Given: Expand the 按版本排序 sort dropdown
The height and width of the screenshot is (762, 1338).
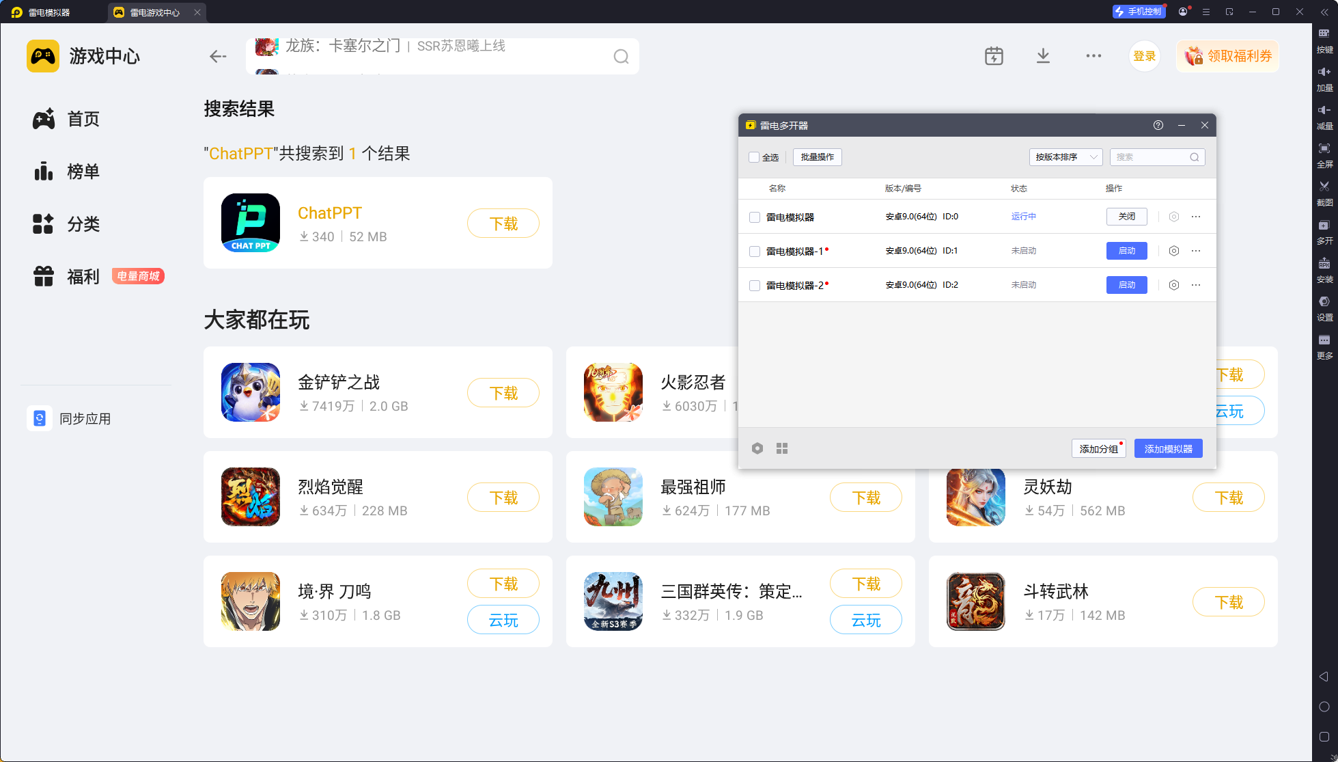Looking at the screenshot, I should 1065,157.
